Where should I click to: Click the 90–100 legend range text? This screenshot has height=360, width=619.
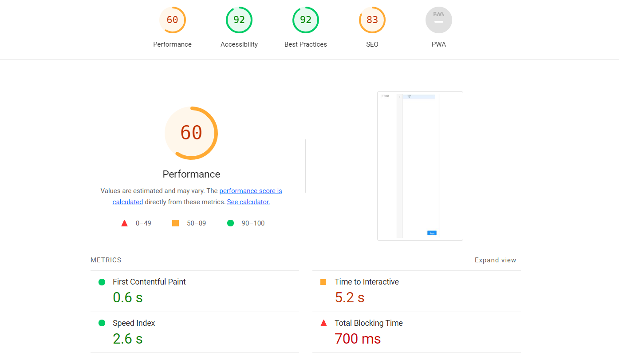click(x=253, y=223)
